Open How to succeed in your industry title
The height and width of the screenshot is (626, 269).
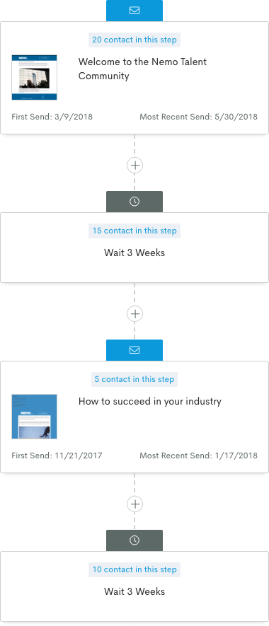tap(150, 401)
